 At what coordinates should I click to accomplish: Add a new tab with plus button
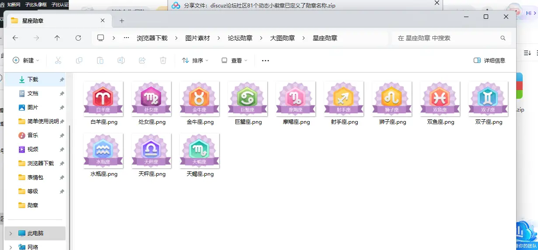(x=122, y=21)
